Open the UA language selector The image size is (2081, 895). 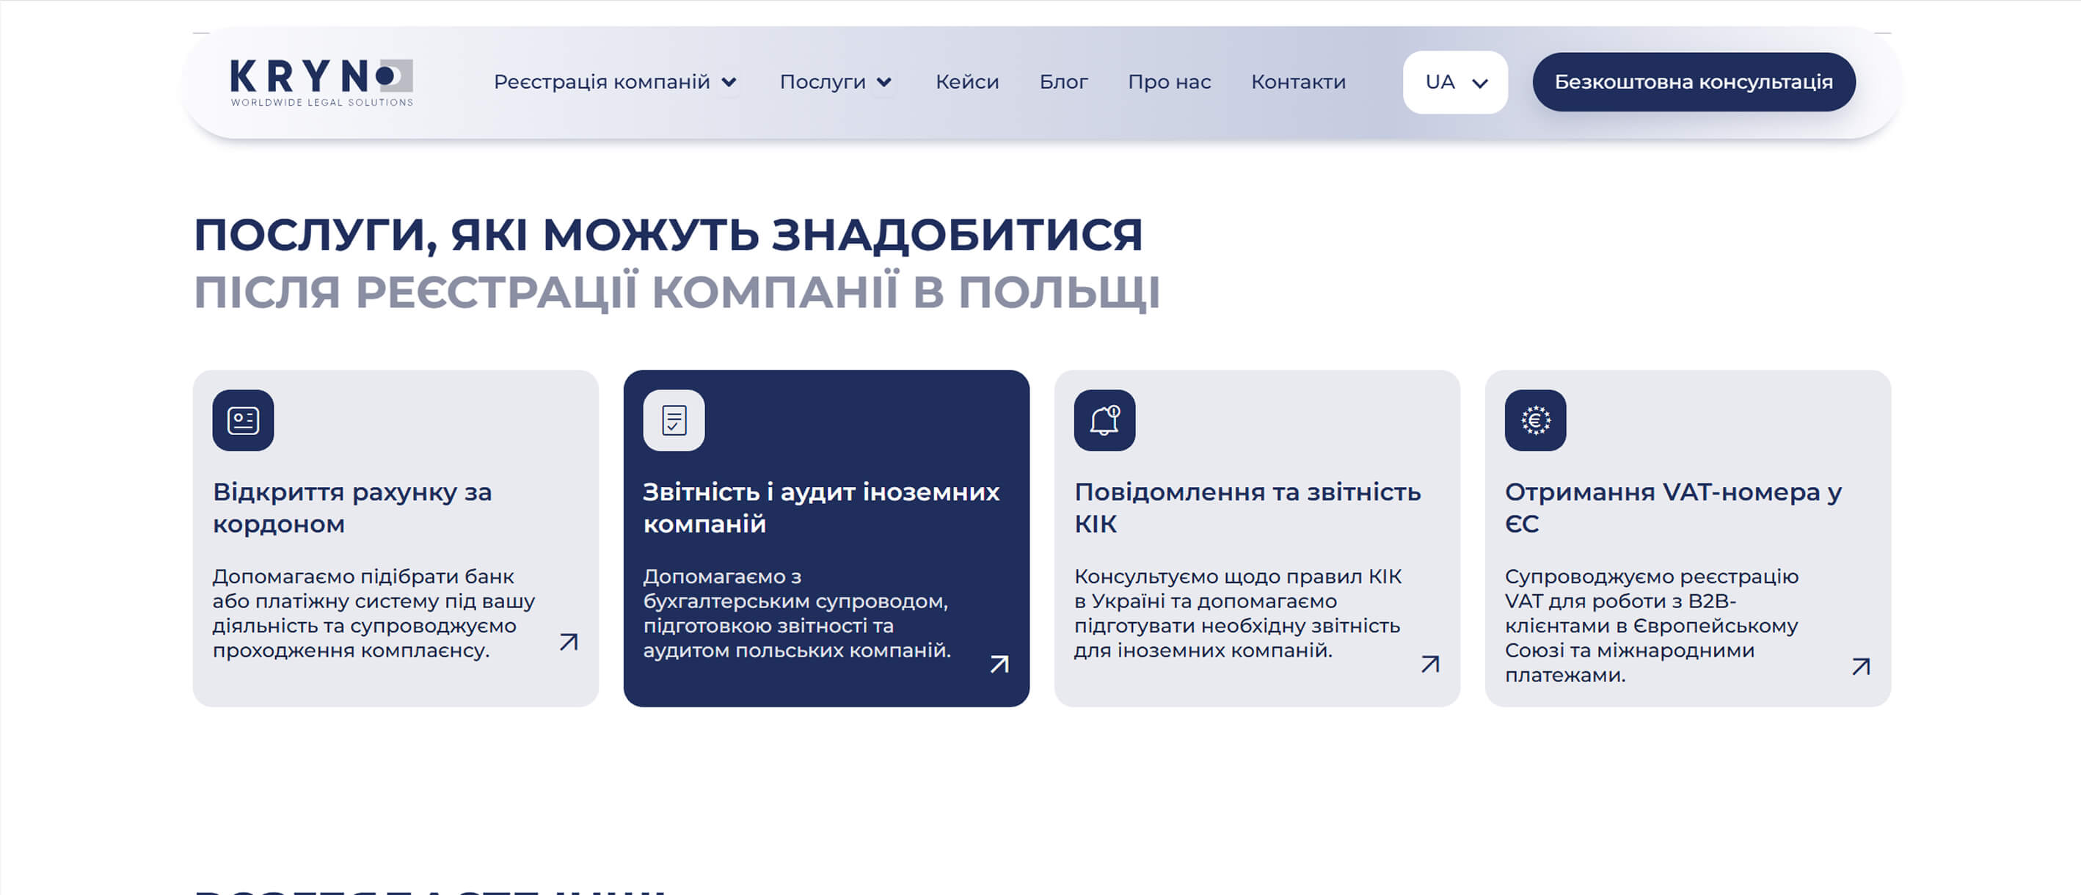[1455, 82]
